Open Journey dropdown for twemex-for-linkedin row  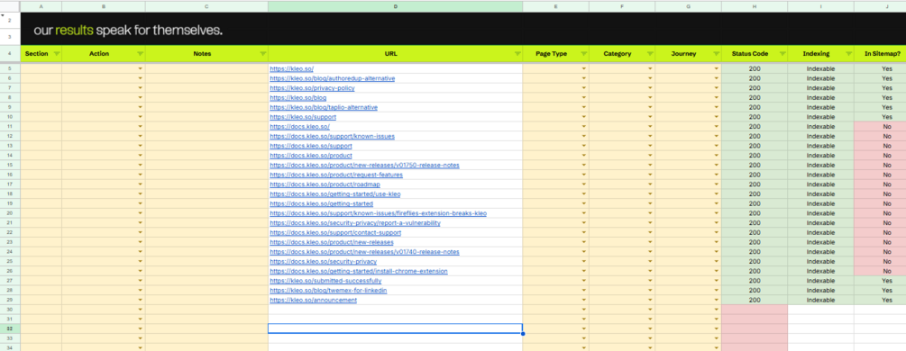tap(717, 291)
